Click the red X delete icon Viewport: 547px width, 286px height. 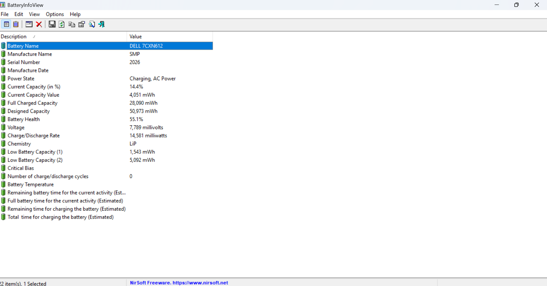[x=39, y=24]
